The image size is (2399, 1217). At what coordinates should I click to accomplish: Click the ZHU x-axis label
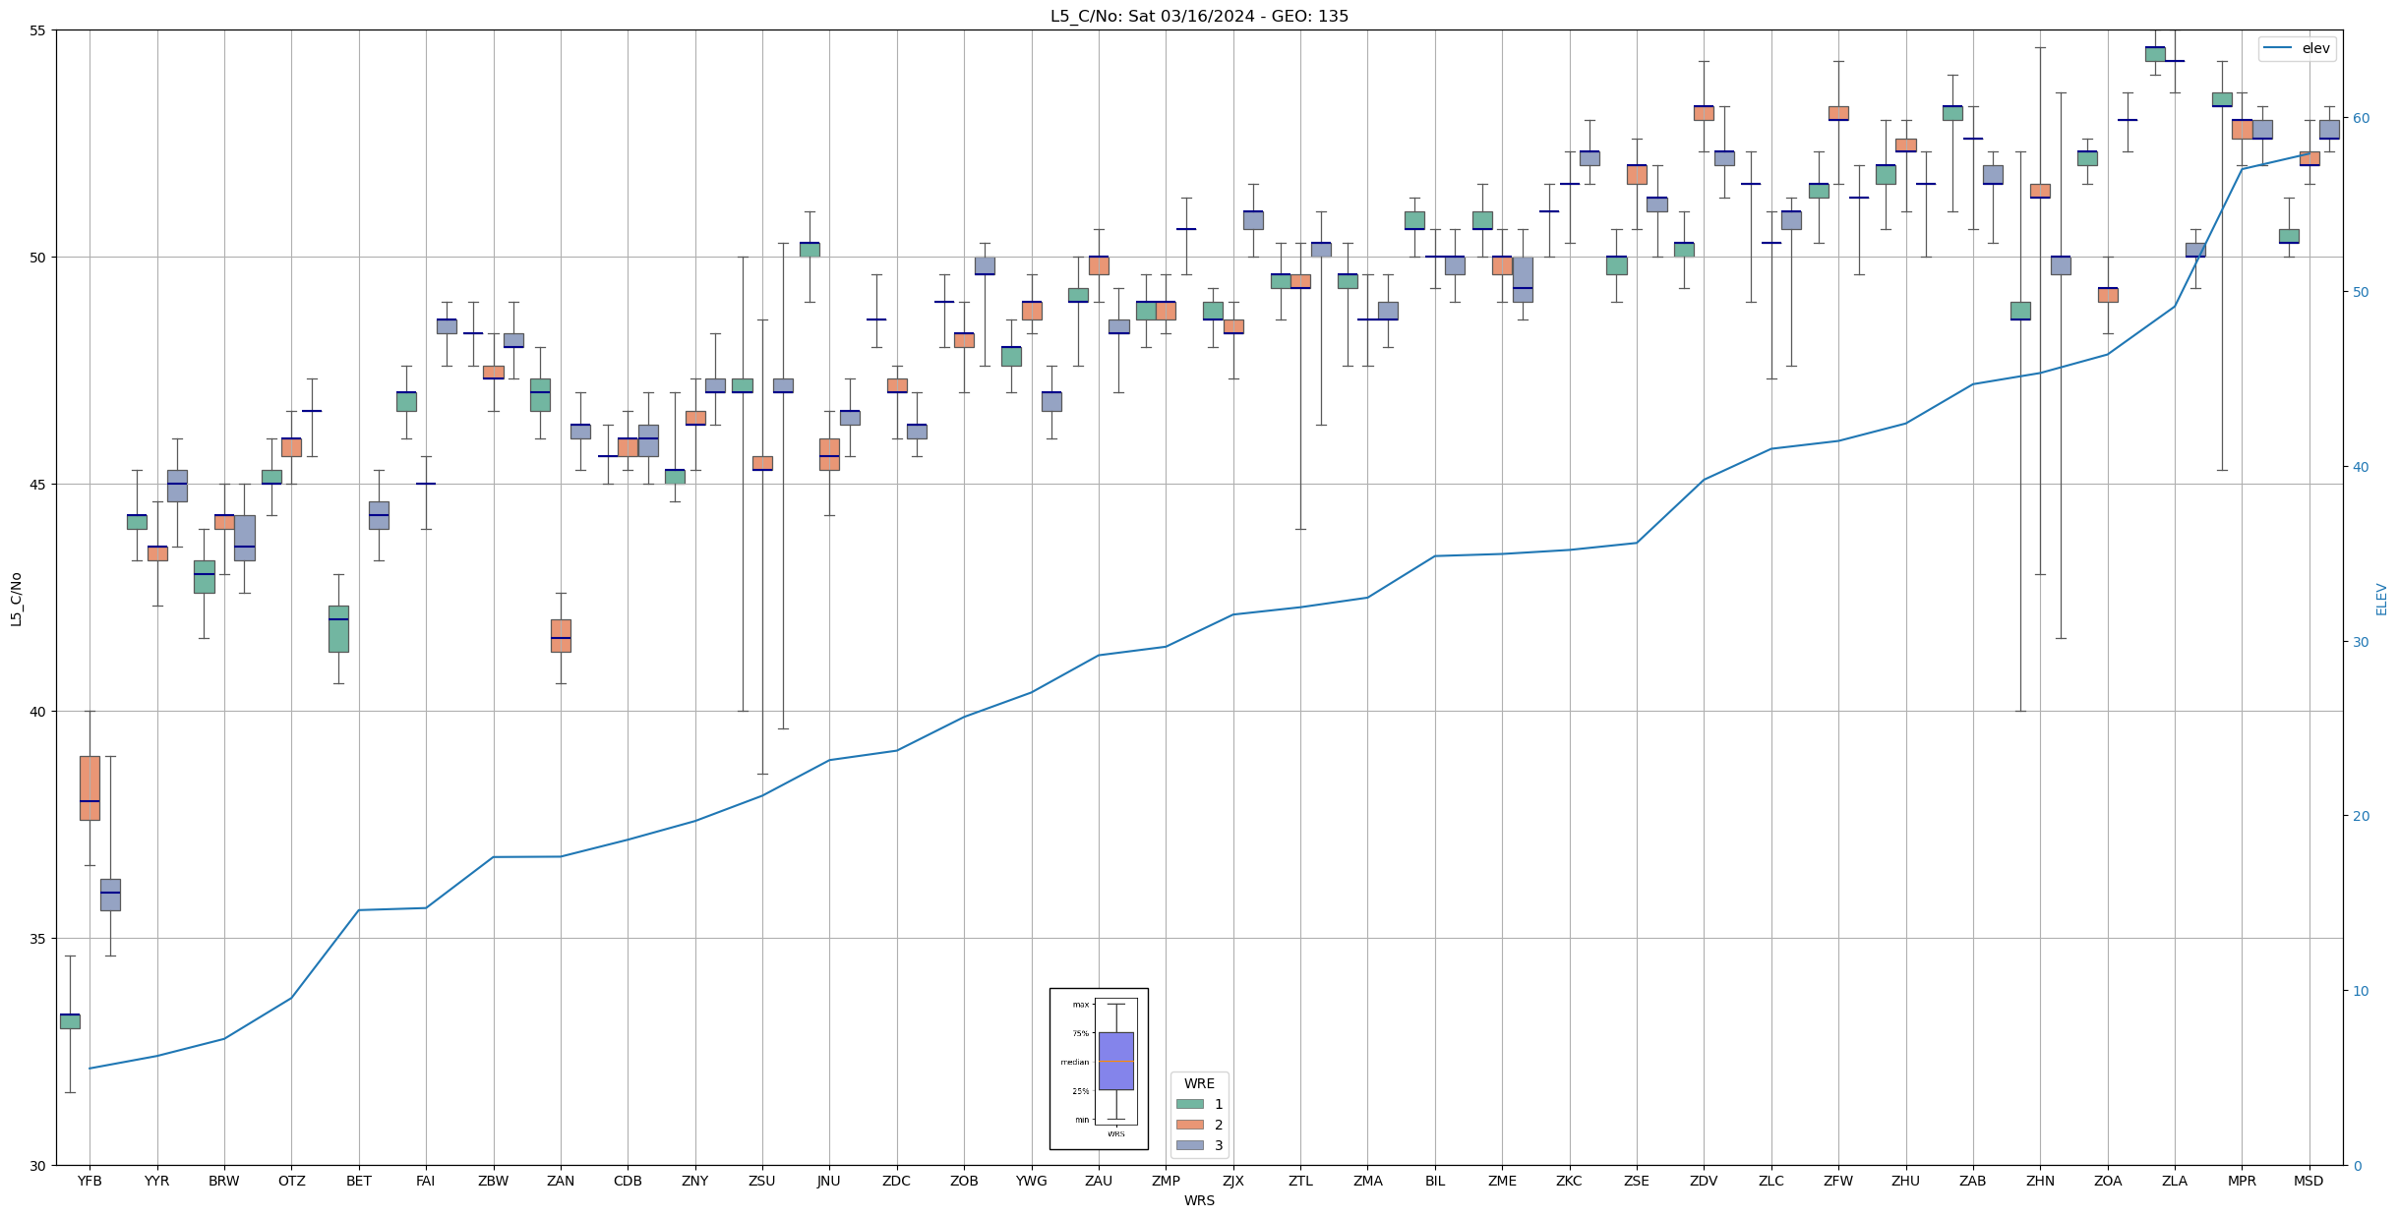click(1906, 1181)
